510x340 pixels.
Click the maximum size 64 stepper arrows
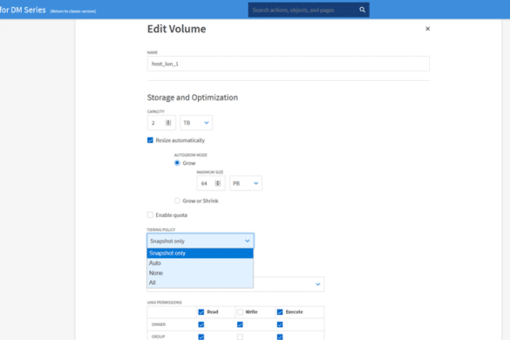coord(218,183)
